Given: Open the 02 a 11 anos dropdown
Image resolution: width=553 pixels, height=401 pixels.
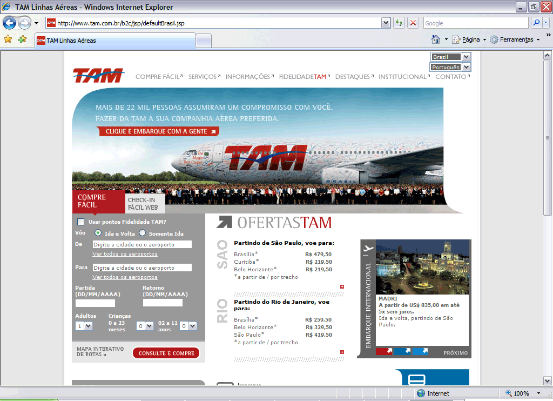Looking at the screenshot, I should [188, 326].
